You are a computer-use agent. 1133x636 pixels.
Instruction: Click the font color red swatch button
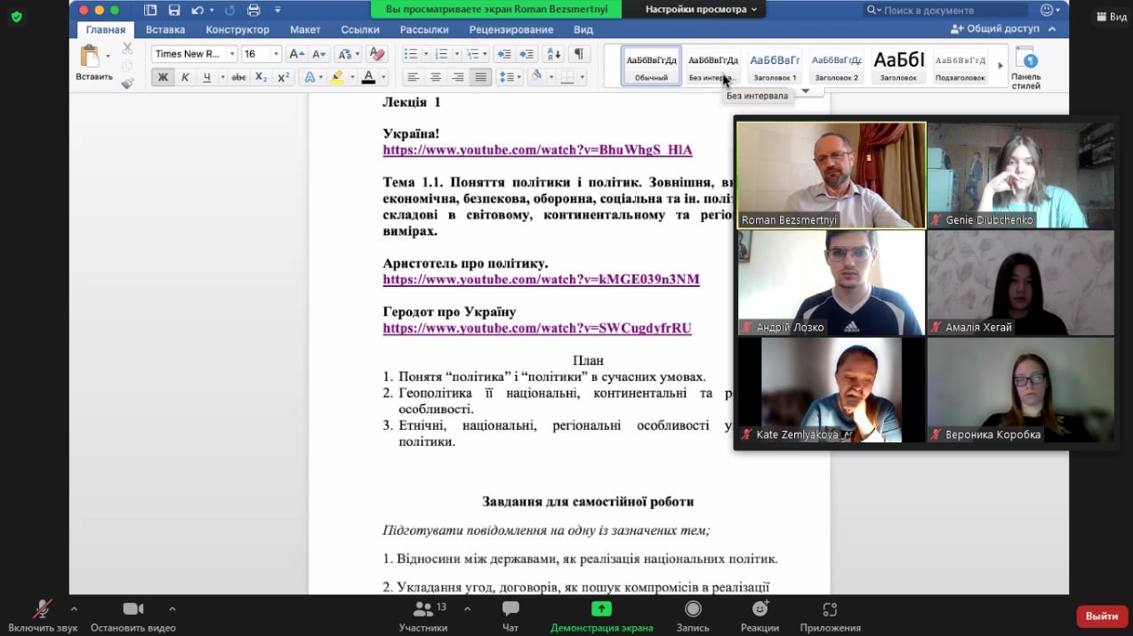pos(368,77)
